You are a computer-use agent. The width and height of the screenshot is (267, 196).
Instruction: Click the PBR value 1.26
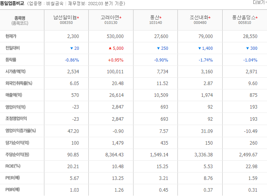pos(119,190)
